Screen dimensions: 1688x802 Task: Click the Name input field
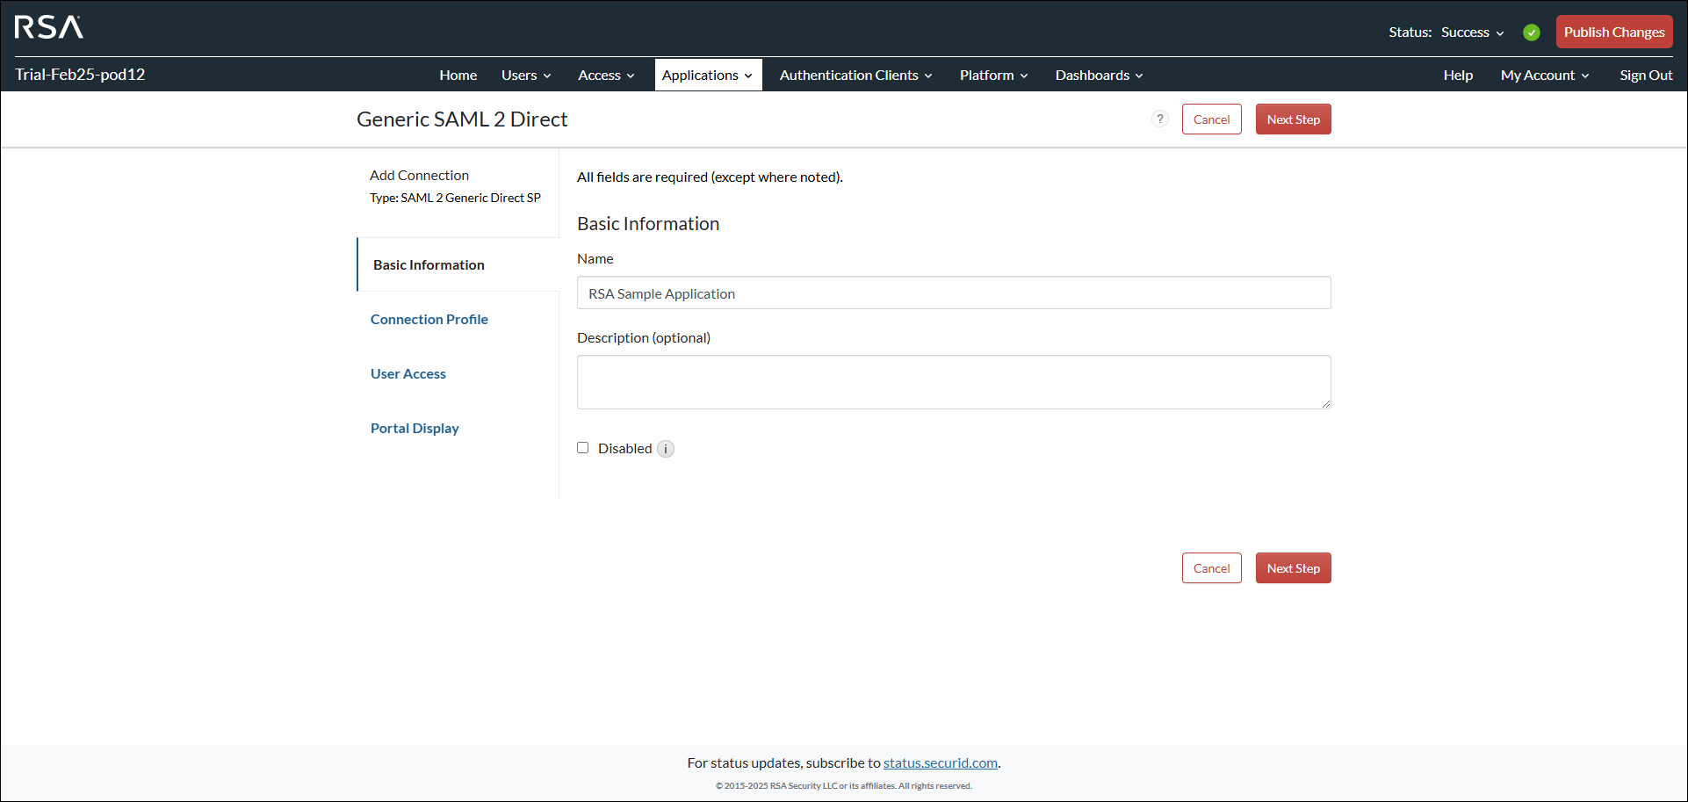[x=954, y=293]
